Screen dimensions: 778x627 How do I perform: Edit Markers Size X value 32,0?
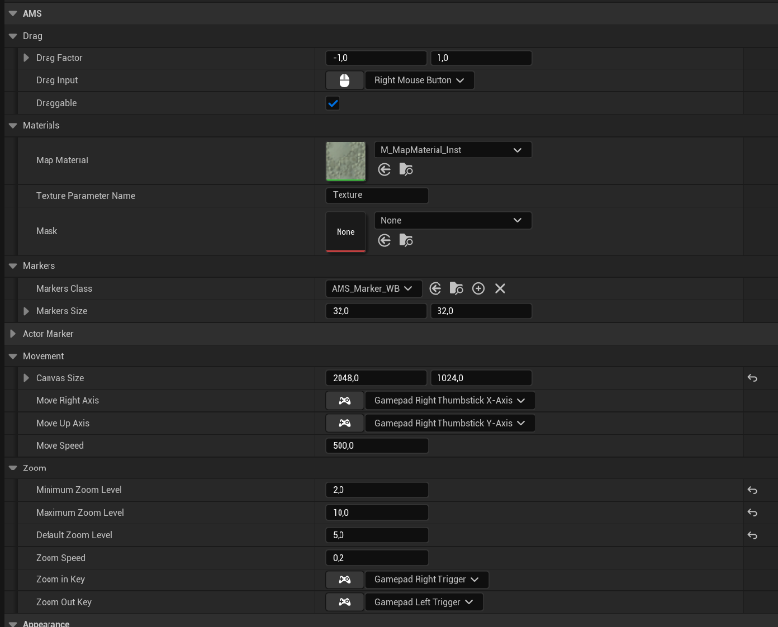pos(375,311)
